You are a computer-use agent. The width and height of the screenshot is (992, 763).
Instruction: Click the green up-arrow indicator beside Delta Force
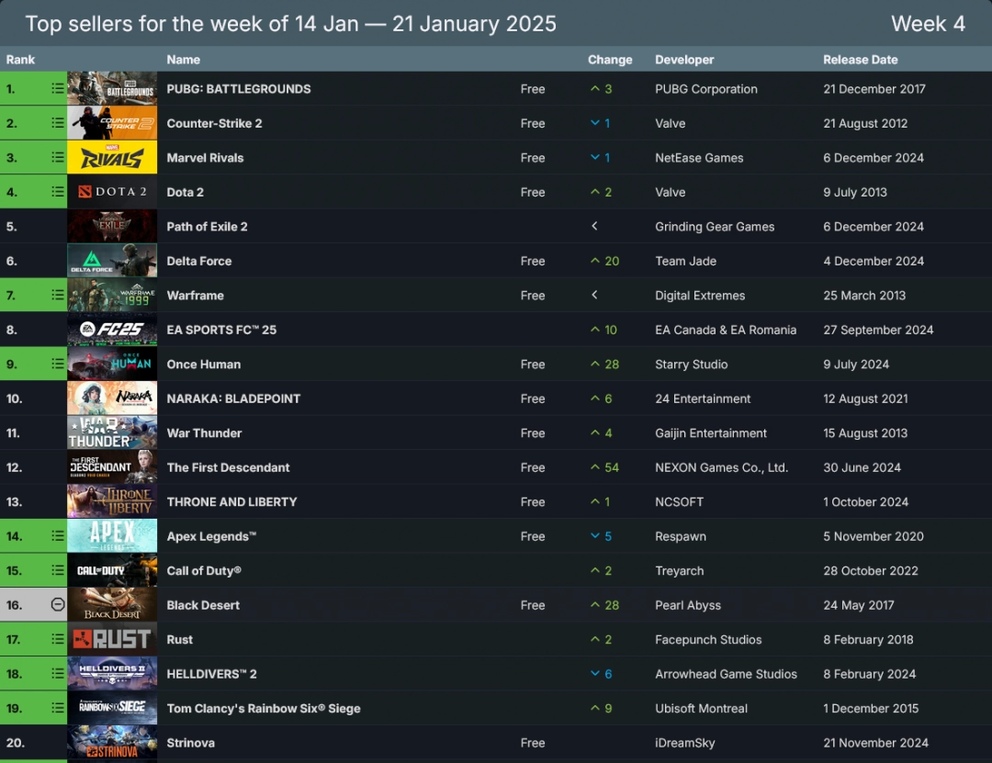(606, 261)
